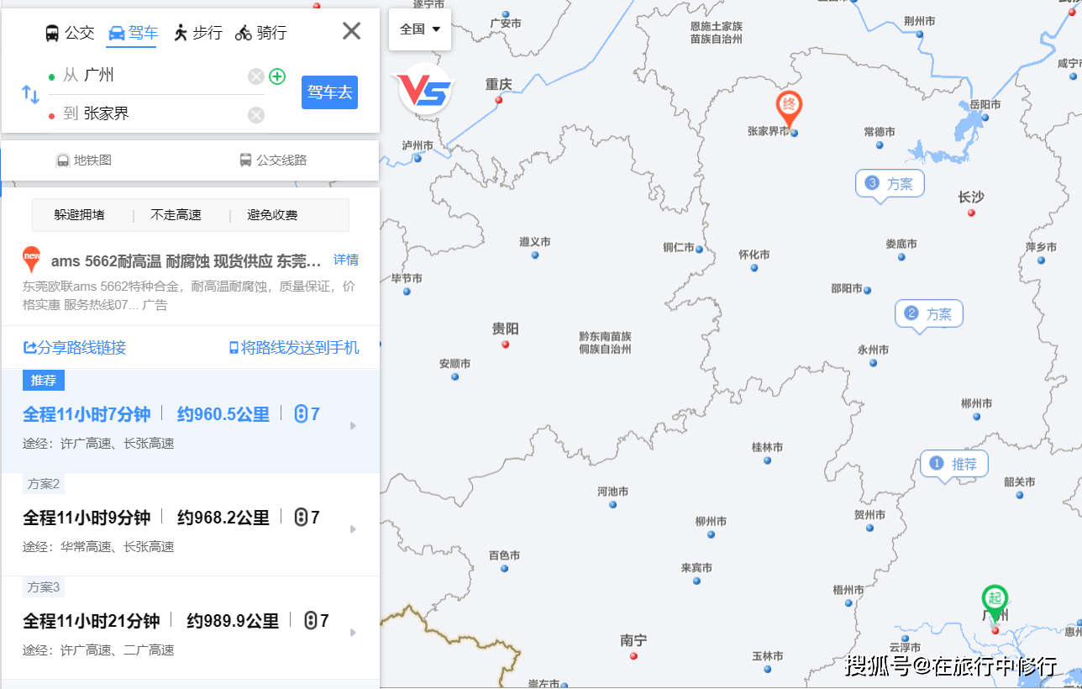The height and width of the screenshot is (689, 1082).
Task: Click into the 张家界 destination input
Action: tap(160, 113)
